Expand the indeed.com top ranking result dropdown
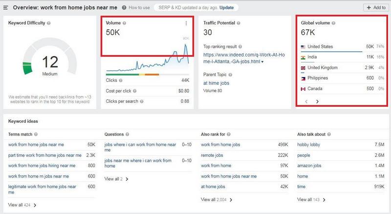Image resolution: width=391 pixels, height=214 pixels. (x=262, y=62)
